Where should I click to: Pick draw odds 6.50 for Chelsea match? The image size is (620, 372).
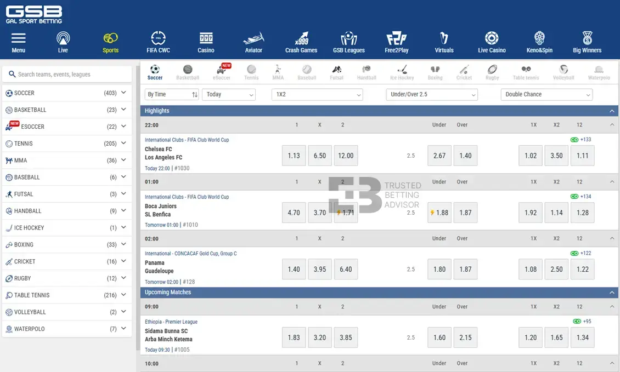320,156
